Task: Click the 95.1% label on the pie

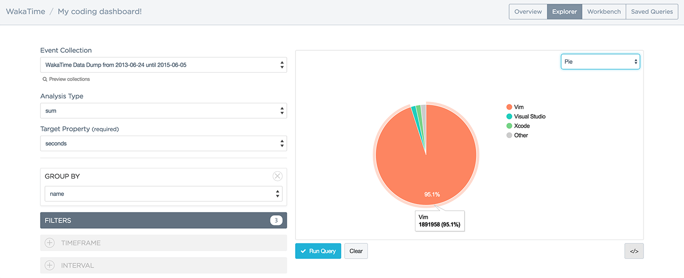Action: tap(432, 194)
